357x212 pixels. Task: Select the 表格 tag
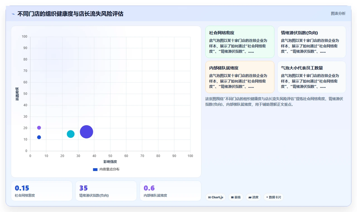[x=236, y=197]
